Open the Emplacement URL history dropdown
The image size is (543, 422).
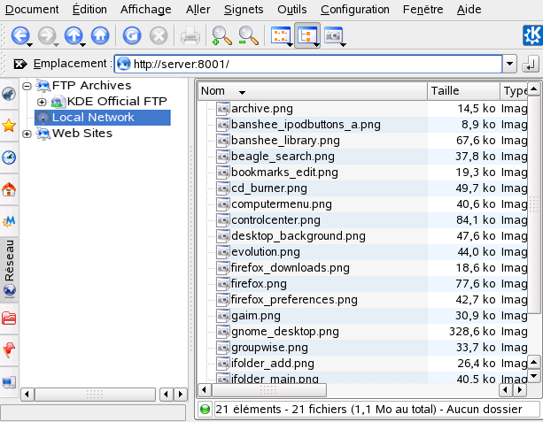click(x=508, y=65)
